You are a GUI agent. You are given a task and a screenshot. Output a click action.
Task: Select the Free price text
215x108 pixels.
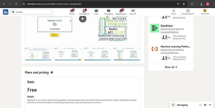(32, 90)
